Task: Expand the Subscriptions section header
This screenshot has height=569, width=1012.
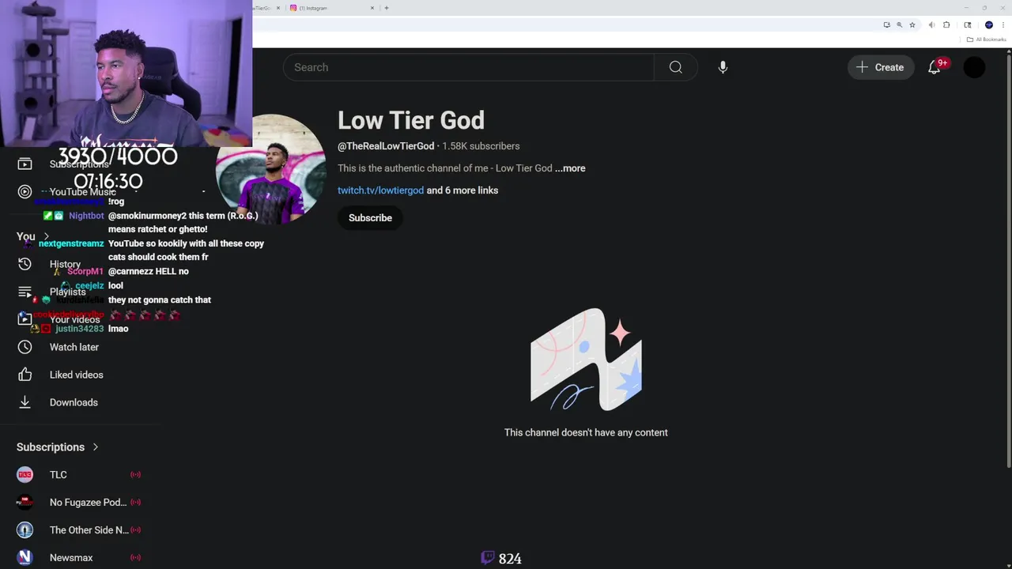Action: click(x=58, y=447)
